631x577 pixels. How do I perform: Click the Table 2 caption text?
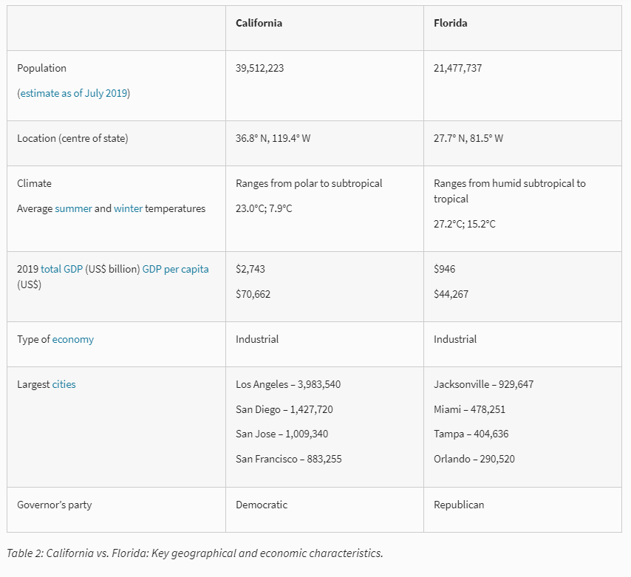(x=195, y=553)
